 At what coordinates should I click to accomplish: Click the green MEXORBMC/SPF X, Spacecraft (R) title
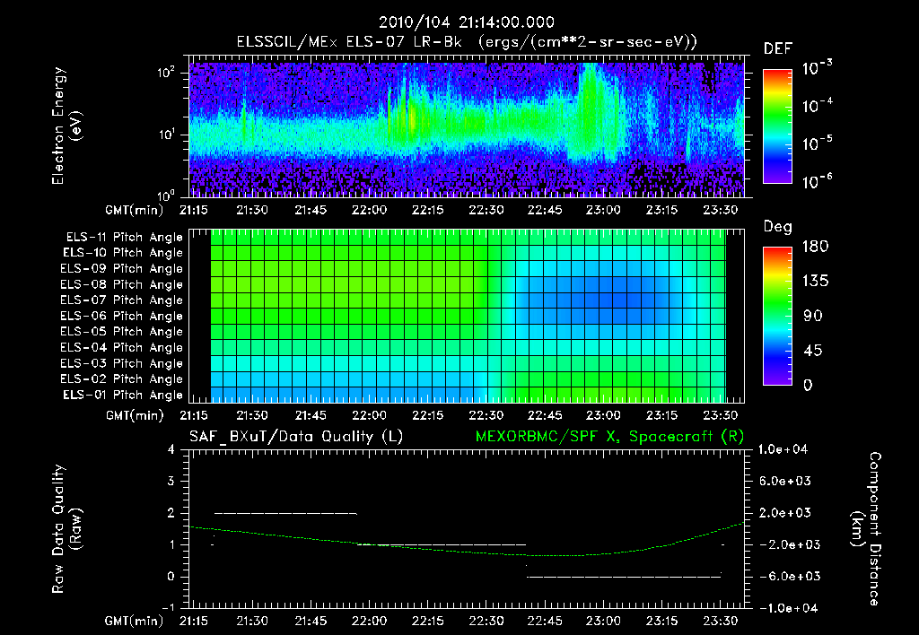click(x=609, y=437)
